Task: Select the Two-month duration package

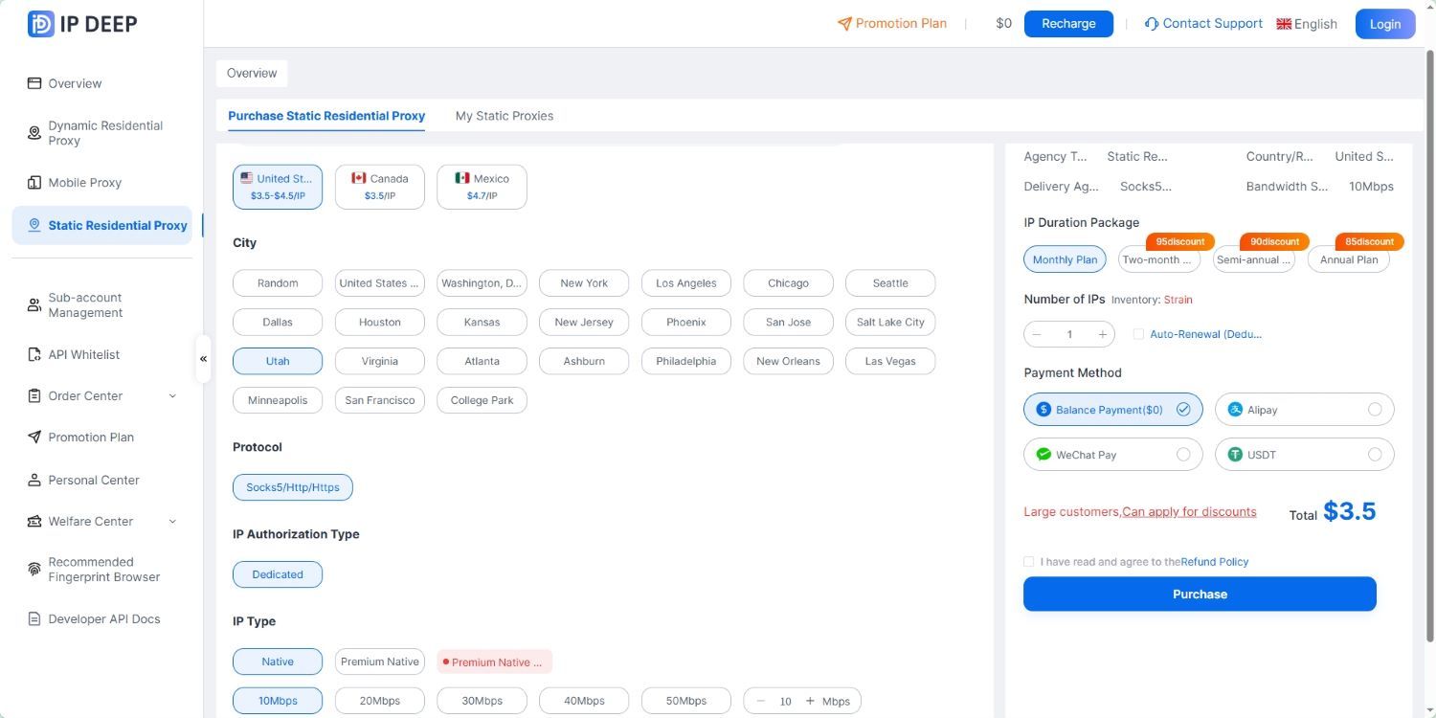Action: (1158, 259)
